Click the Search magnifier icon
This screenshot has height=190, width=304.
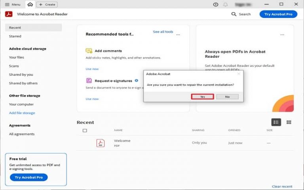pos(234,14)
